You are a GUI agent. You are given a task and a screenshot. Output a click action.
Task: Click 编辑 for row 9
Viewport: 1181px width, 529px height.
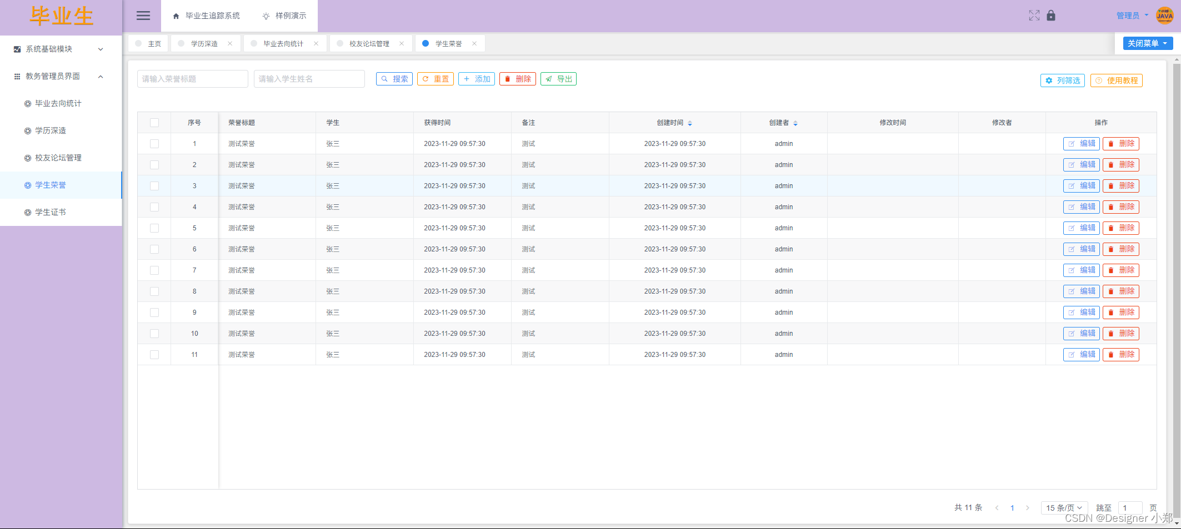click(1081, 313)
